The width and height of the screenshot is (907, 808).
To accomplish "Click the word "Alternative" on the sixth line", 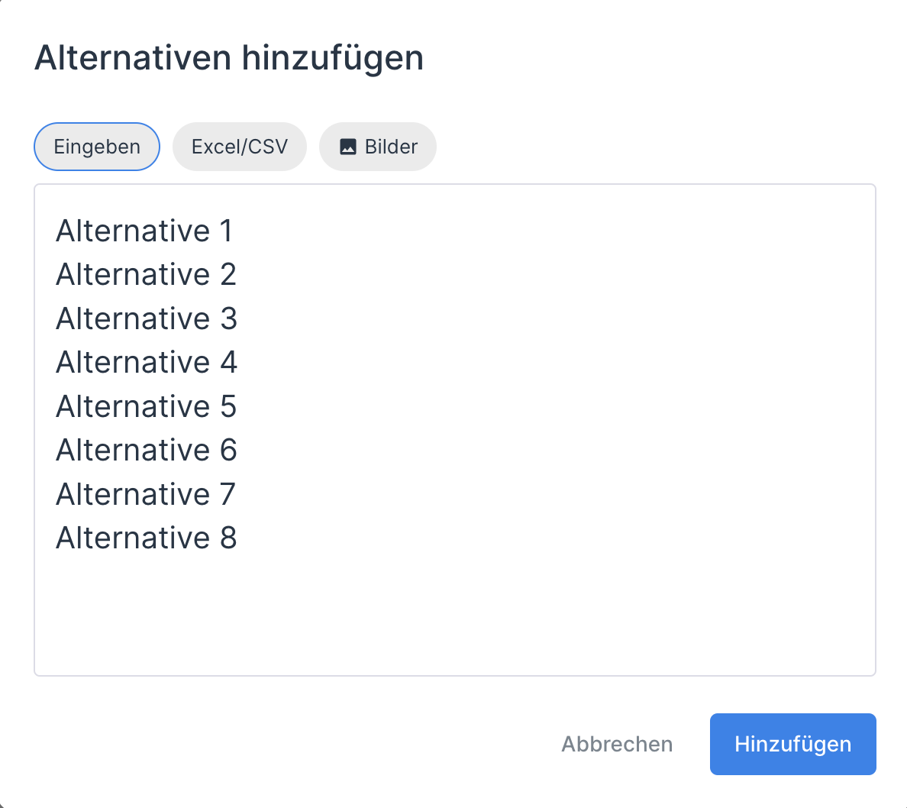I will (133, 450).
